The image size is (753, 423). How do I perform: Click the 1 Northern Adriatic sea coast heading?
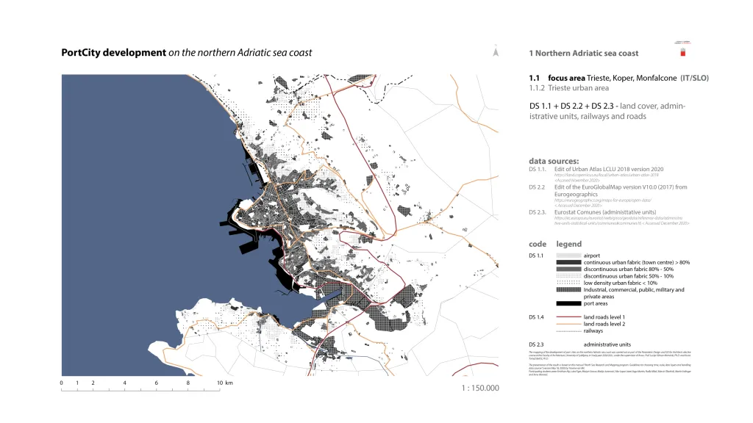tap(583, 54)
